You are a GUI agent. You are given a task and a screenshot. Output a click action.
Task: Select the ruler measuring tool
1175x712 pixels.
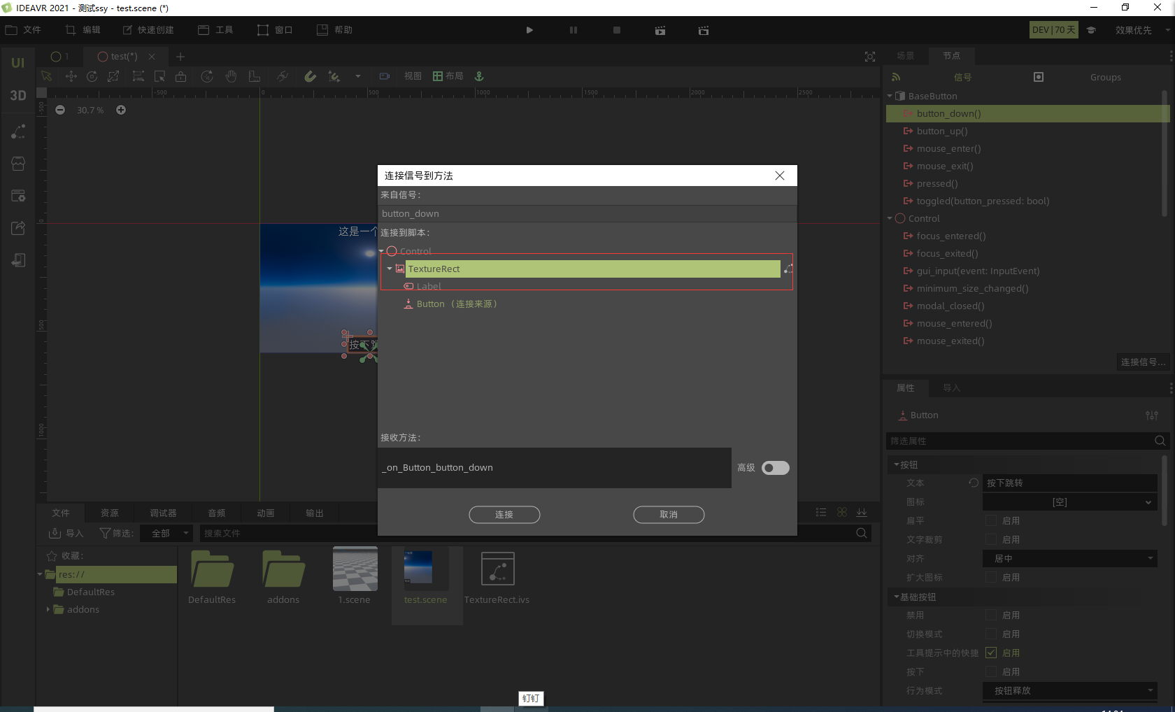pos(255,76)
